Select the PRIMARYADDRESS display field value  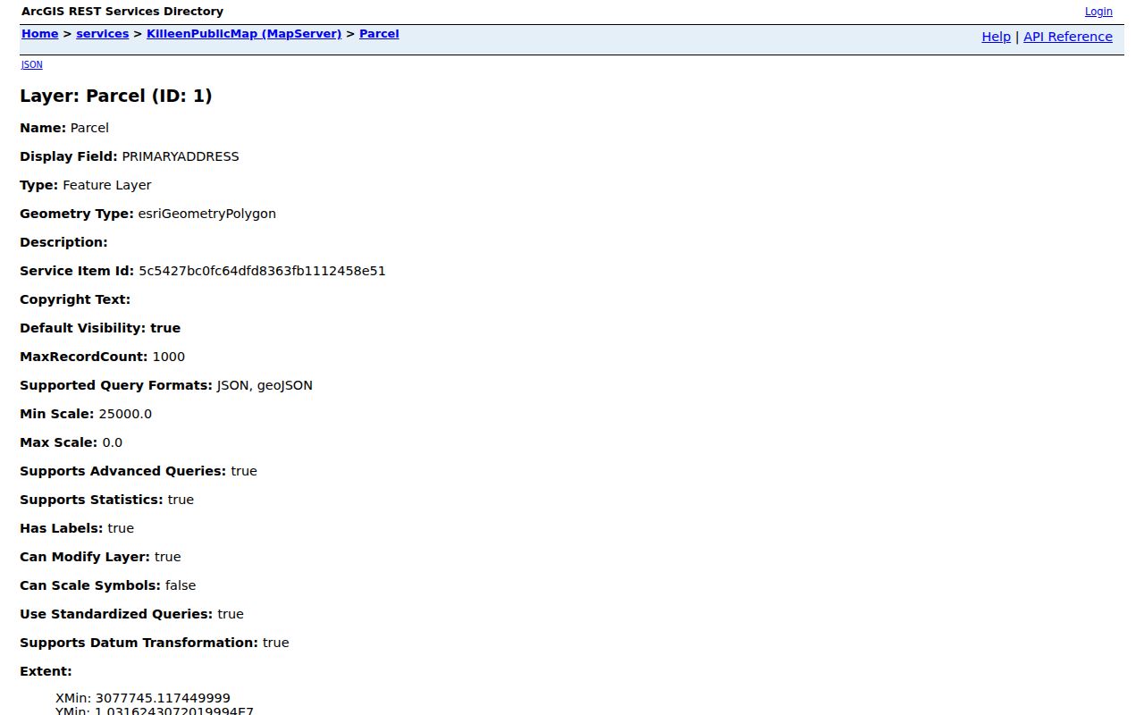181,156
